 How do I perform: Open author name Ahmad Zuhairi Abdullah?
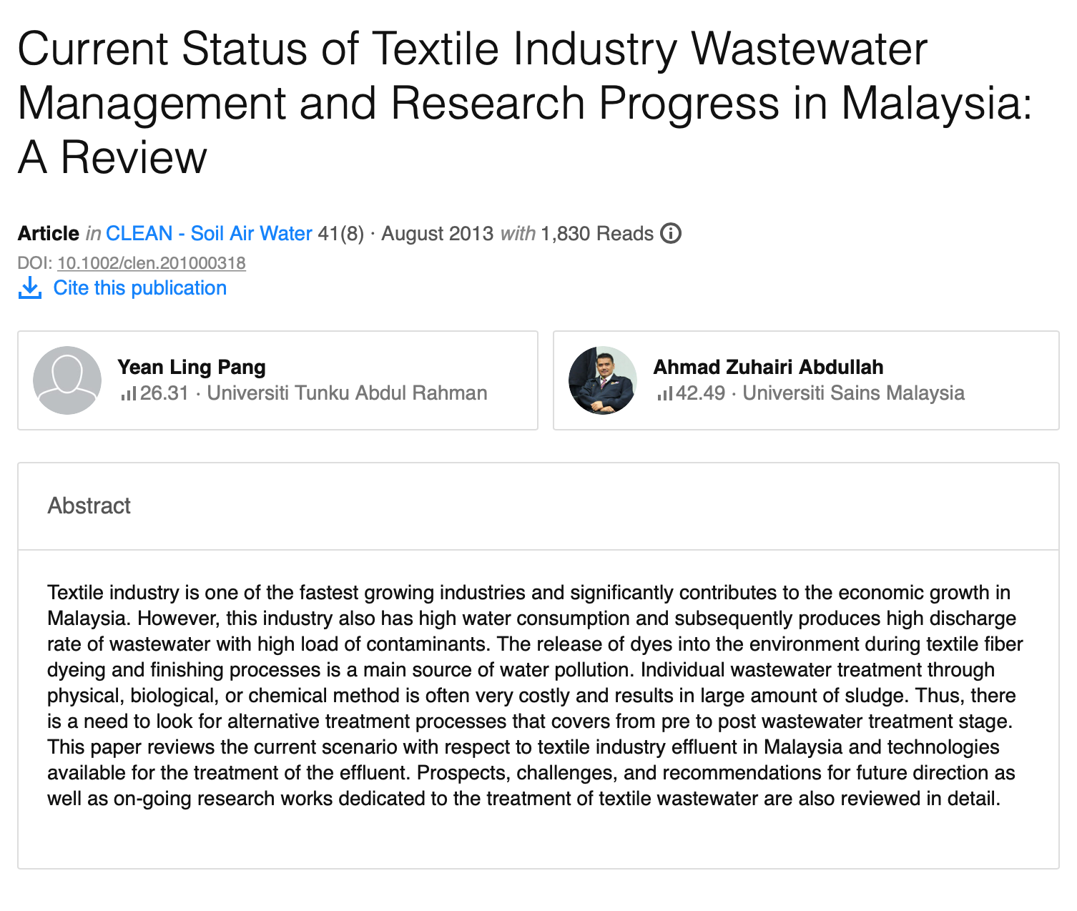769,368
